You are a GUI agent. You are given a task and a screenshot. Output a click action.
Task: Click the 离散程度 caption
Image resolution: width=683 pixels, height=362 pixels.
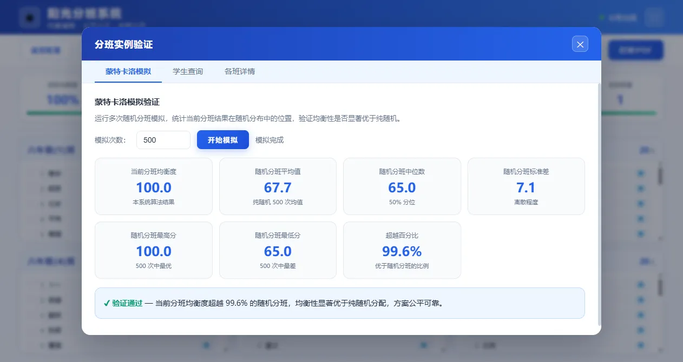pyautogui.click(x=526, y=203)
